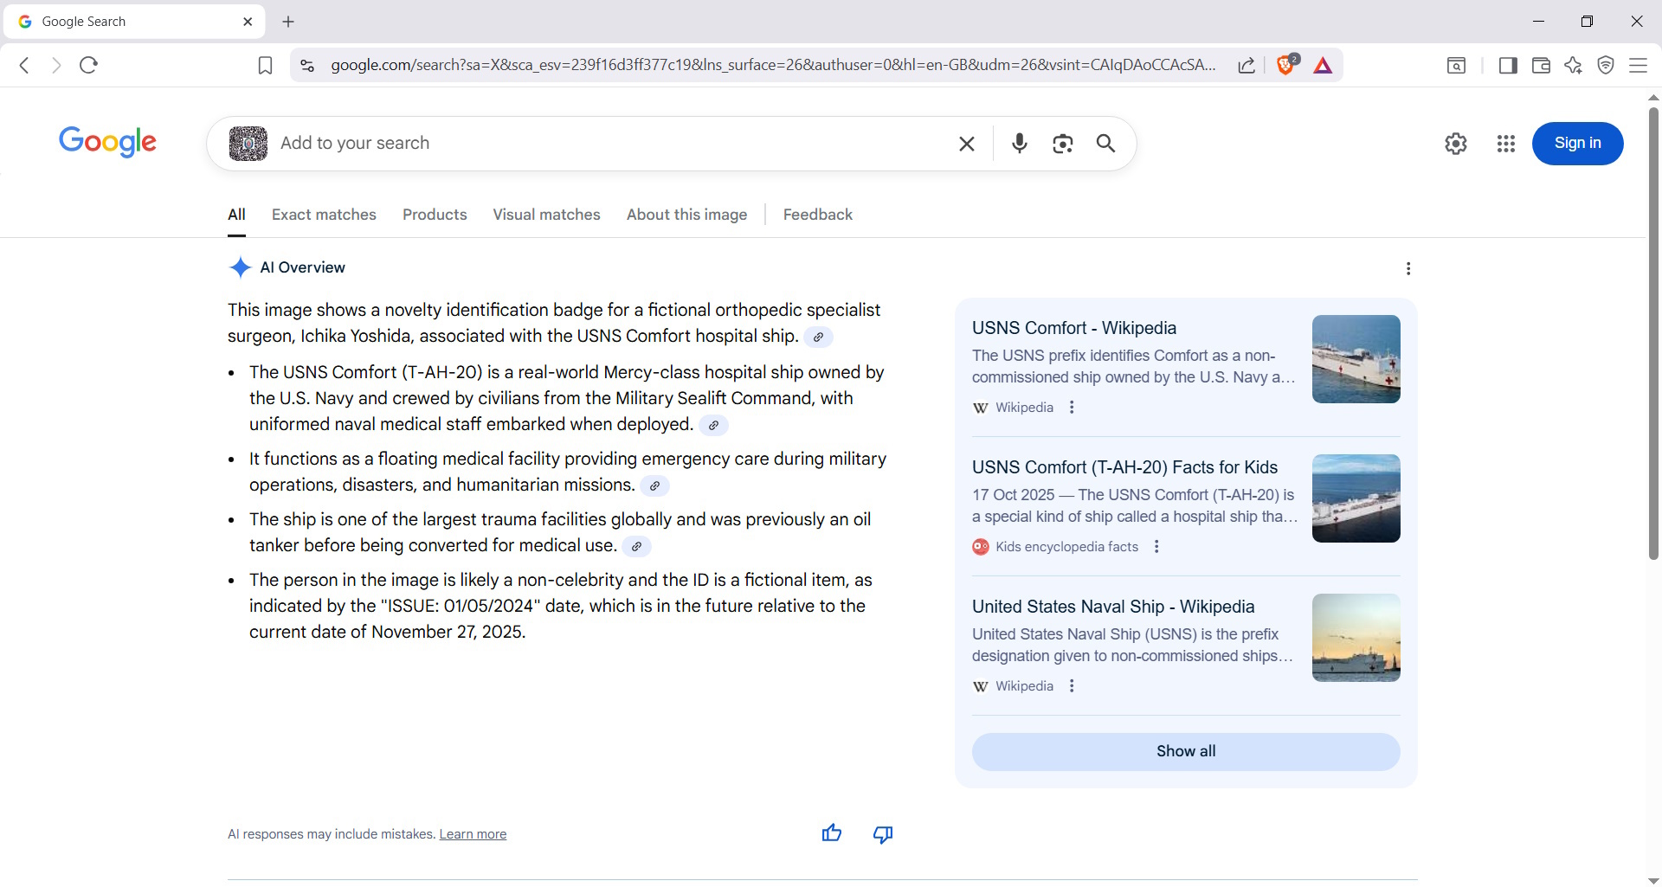Screen dimensions: 1662x887
Task: Toggle the browser sidebar panel
Action: click(1508, 66)
